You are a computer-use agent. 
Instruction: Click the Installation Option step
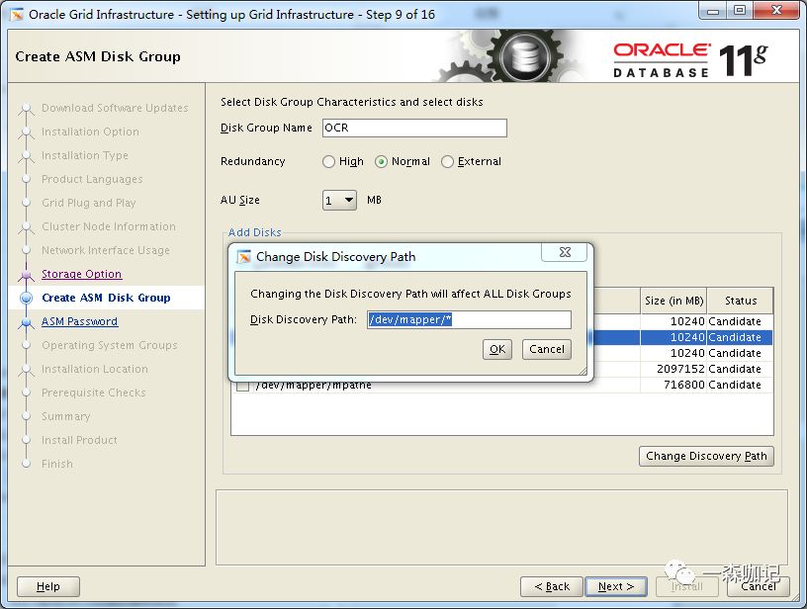(x=90, y=131)
